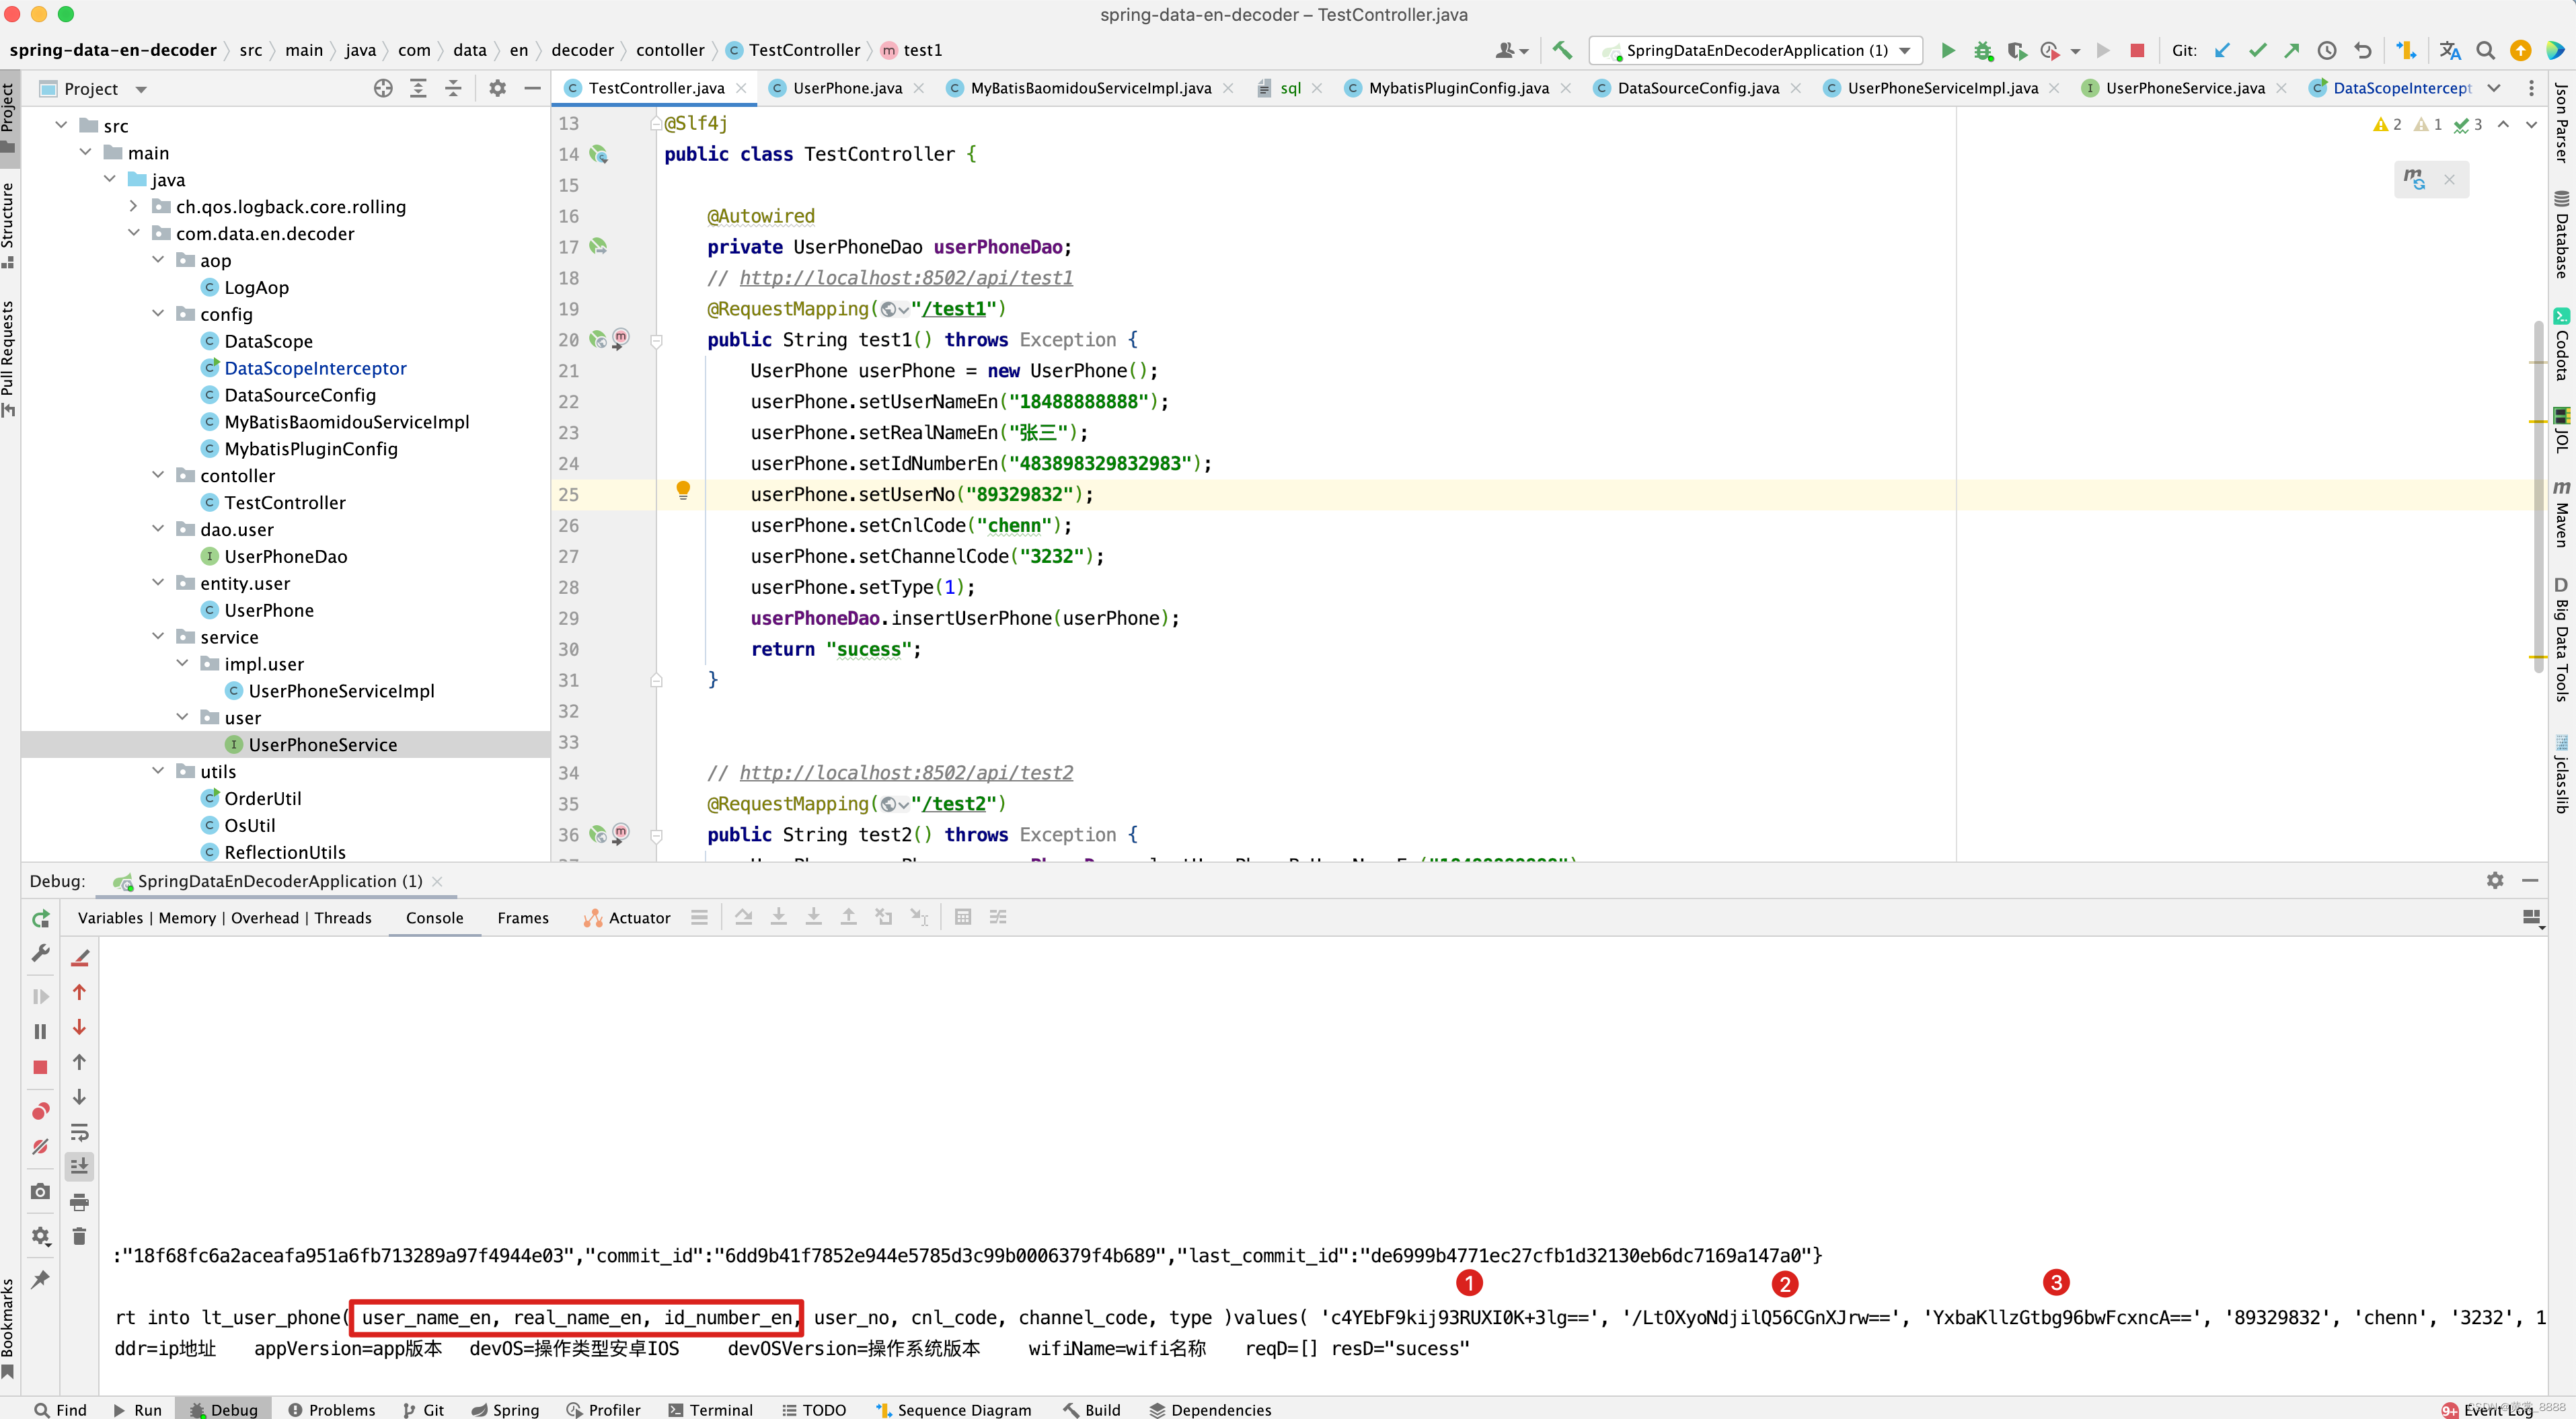Screen dimensions: 2576x1419
Task: Fold the test1 method on line 20
Action: 657,340
